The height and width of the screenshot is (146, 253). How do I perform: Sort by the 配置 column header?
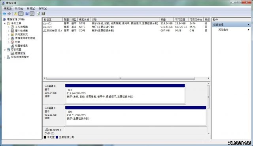(66, 20)
